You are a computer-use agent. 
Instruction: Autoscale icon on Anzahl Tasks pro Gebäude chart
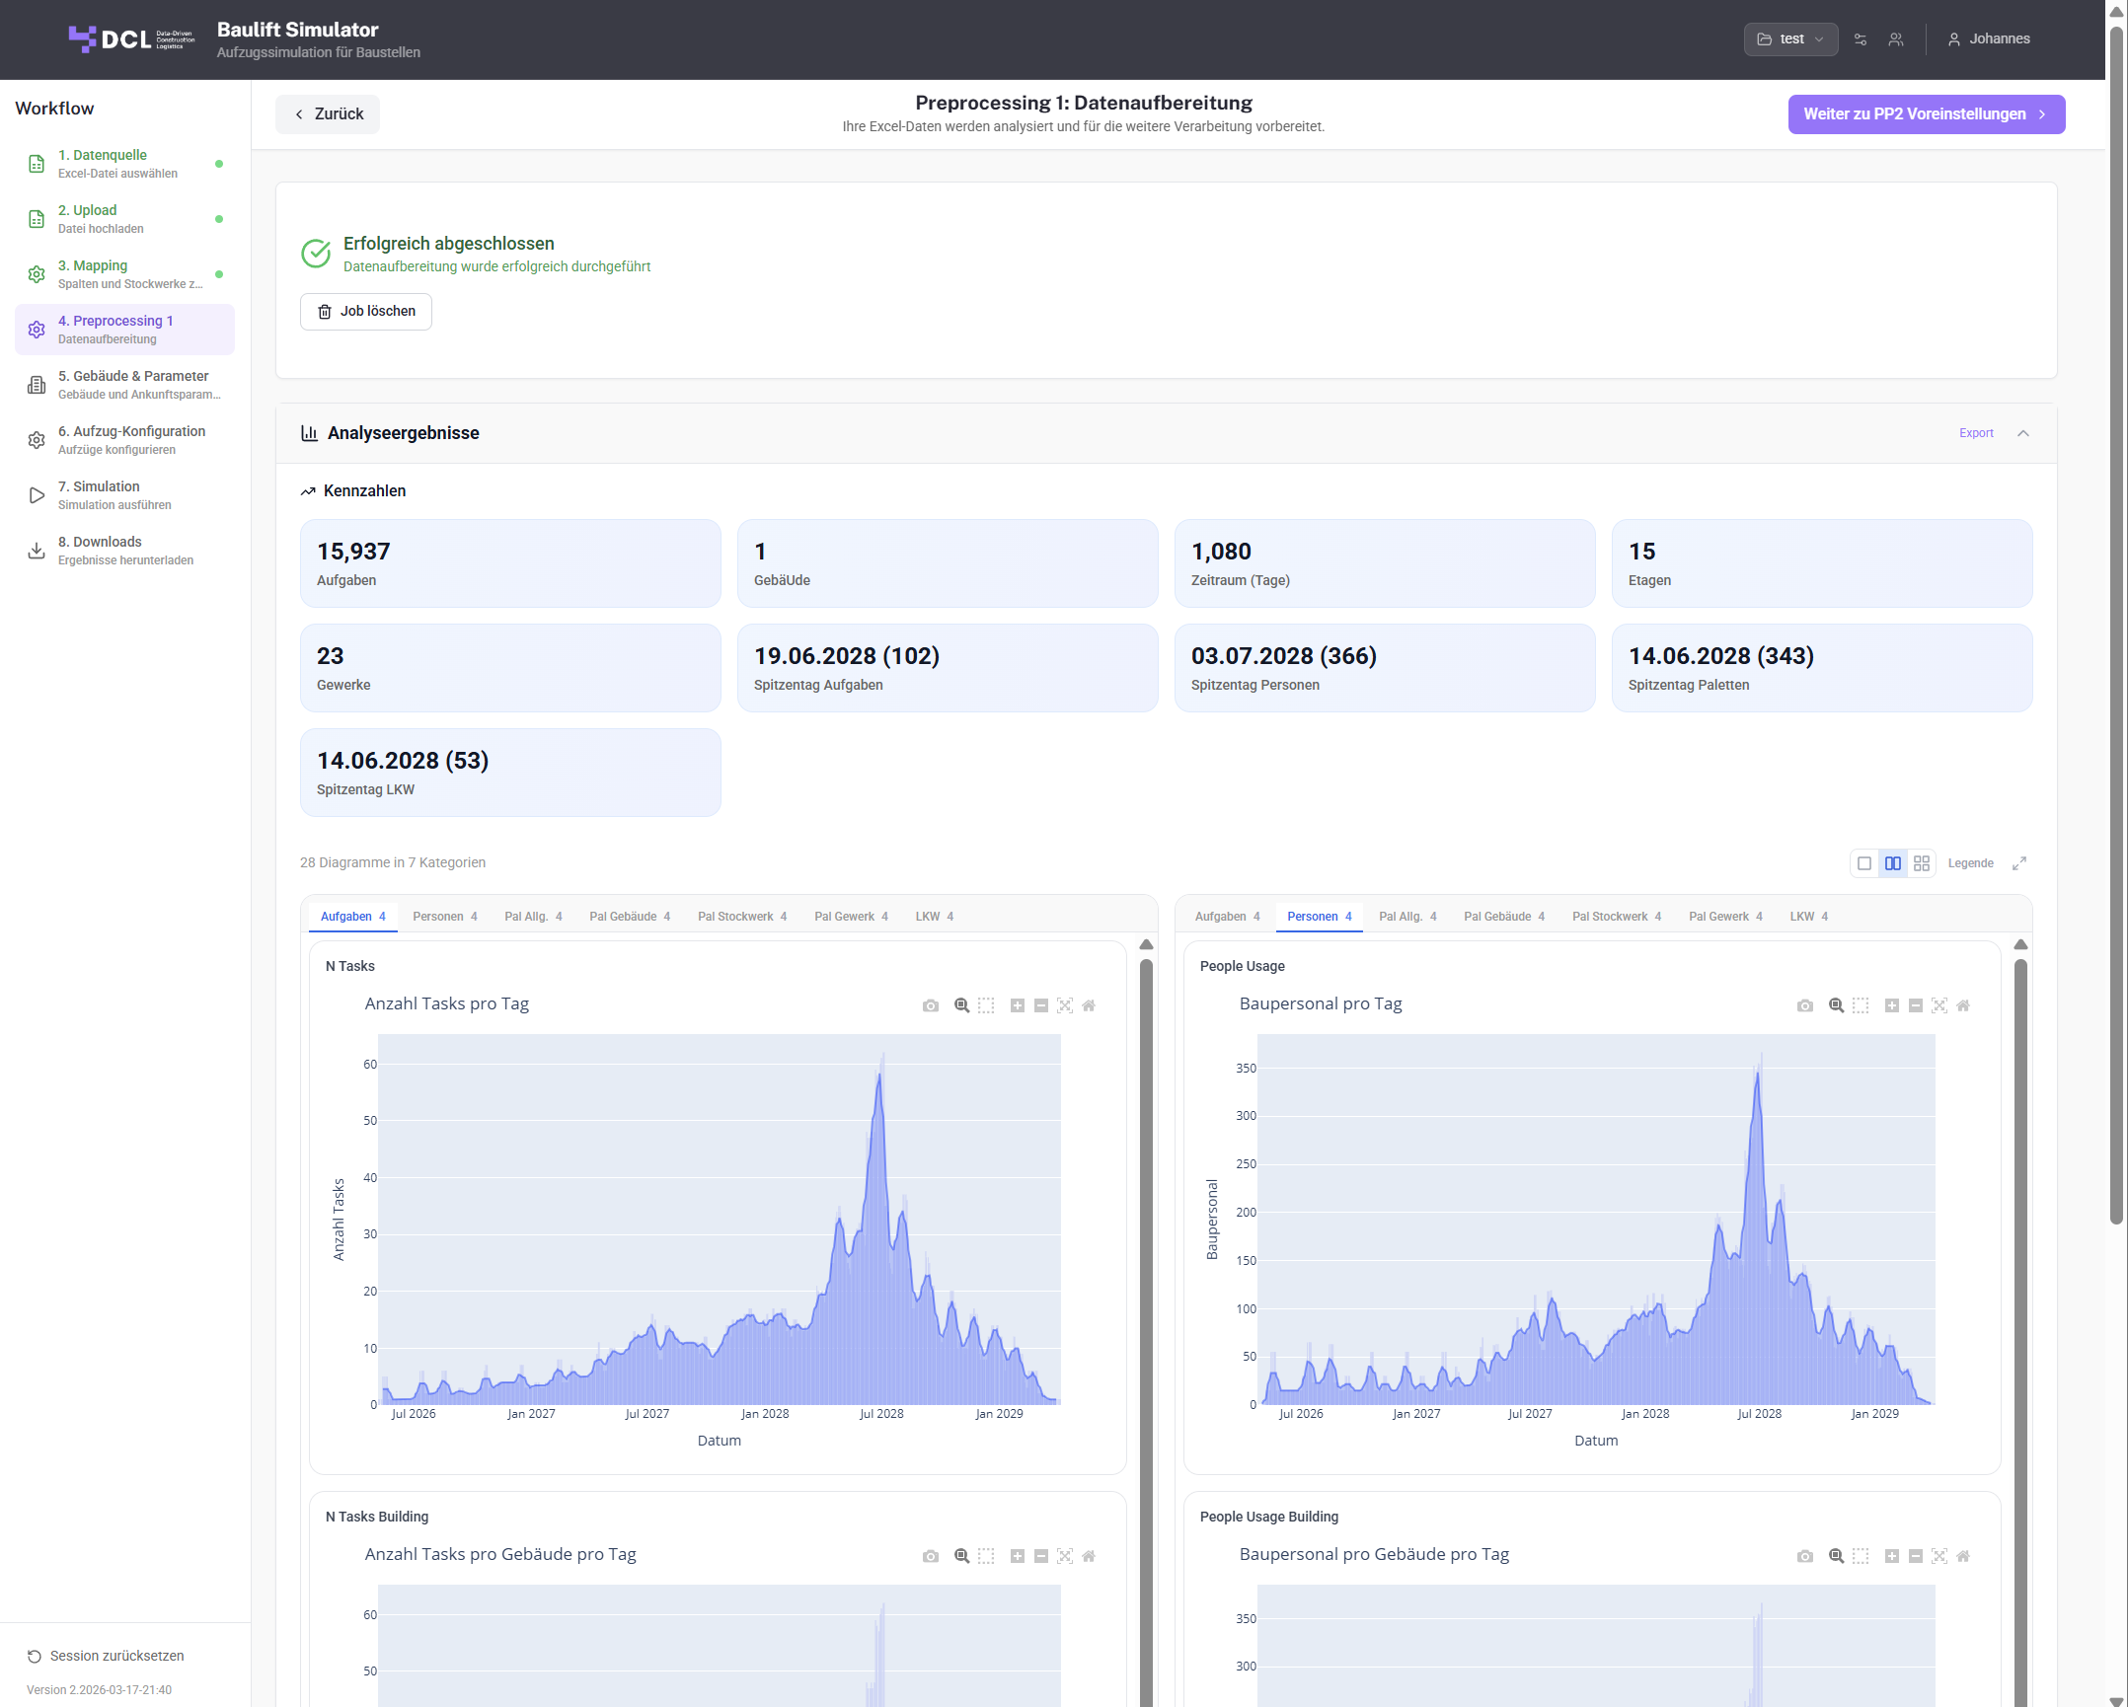(1065, 1556)
